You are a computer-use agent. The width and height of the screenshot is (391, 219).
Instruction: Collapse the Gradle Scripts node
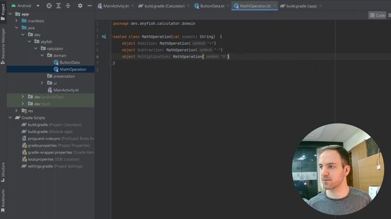(10, 117)
